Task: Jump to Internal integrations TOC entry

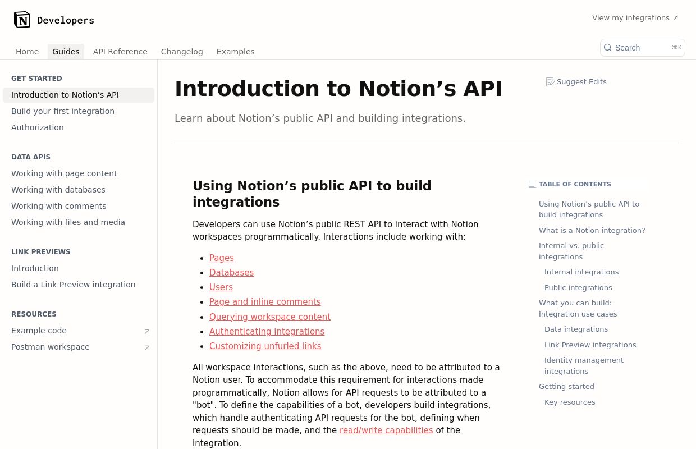Action: pyautogui.click(x=581, y=272)
